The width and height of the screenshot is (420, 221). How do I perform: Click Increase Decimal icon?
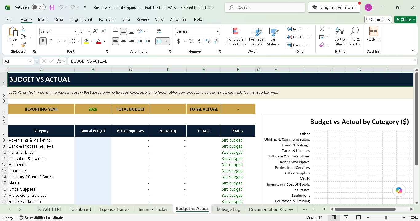pyautogui.click(x=208, y=41)
